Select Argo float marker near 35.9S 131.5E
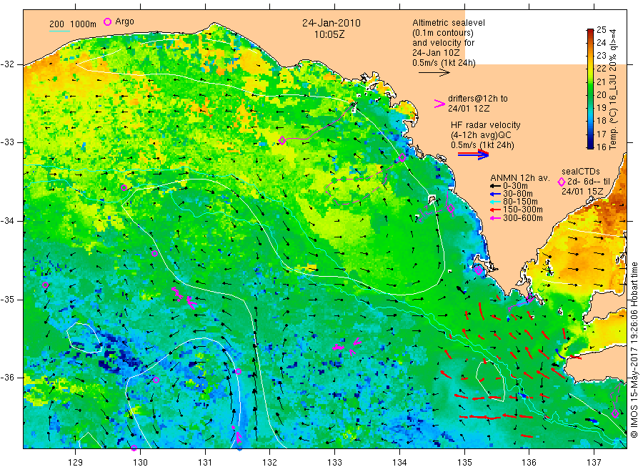Image resolution: width=643 pixels, height=472 pixels. (238, 371)
